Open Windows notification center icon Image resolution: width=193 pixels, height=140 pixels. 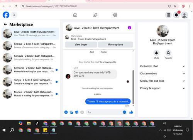pos(188,130)
